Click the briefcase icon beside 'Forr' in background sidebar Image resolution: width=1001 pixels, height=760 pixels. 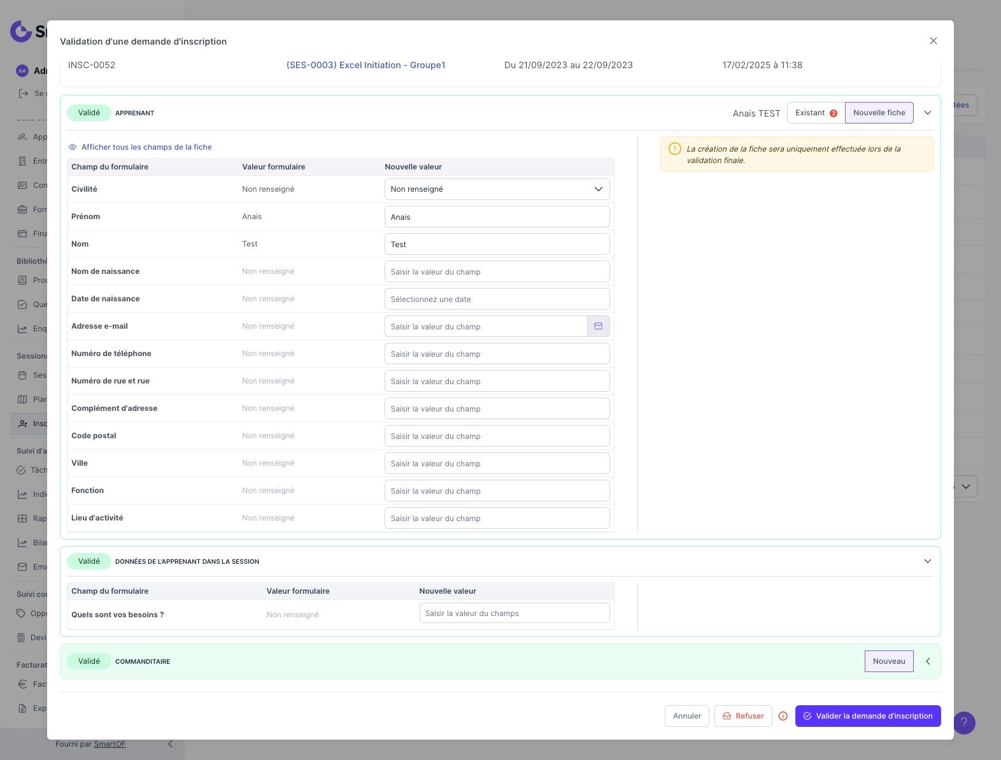pos(22,210)
